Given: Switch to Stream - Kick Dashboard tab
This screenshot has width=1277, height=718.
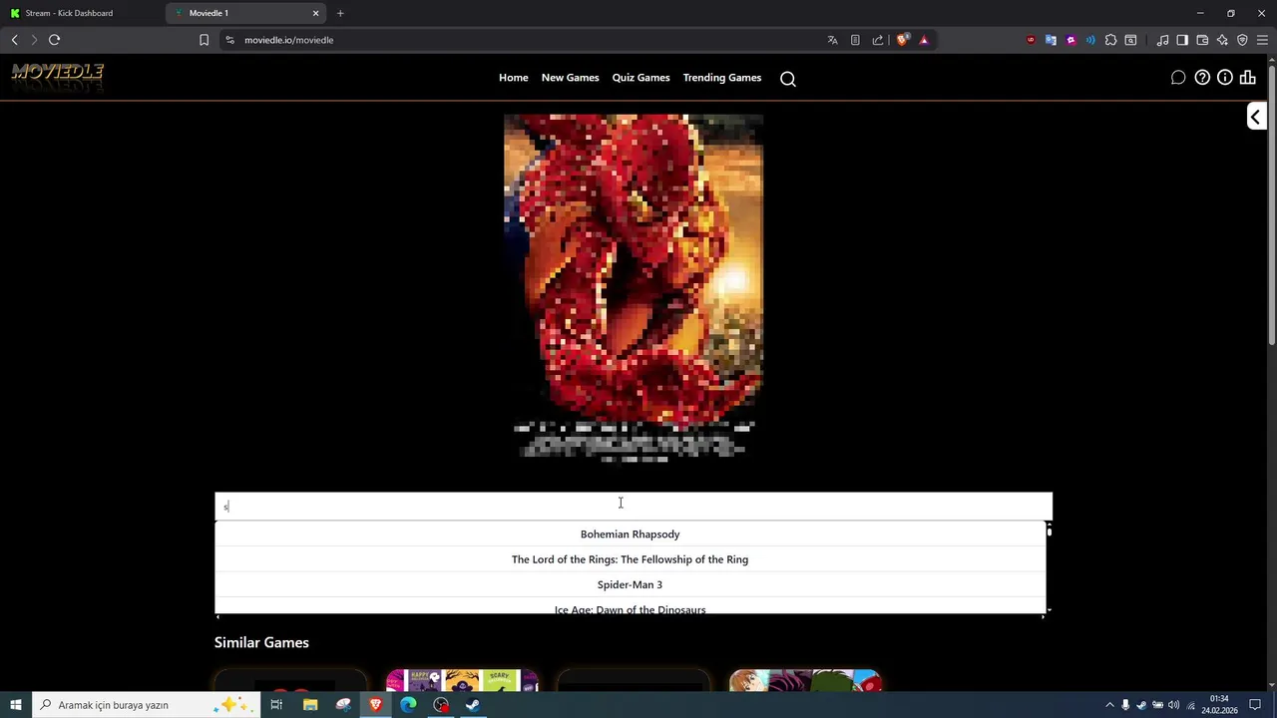Looking at the screenshot, I should pyautogui.click(x=82, y=13).
